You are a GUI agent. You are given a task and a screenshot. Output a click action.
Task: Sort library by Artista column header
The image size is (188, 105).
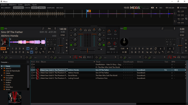81,62
